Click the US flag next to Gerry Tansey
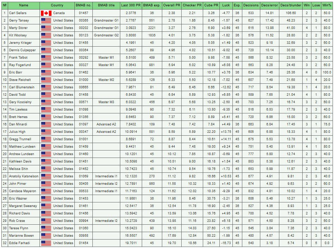This screenshot has width=334, height=248. tap(46, 21)
